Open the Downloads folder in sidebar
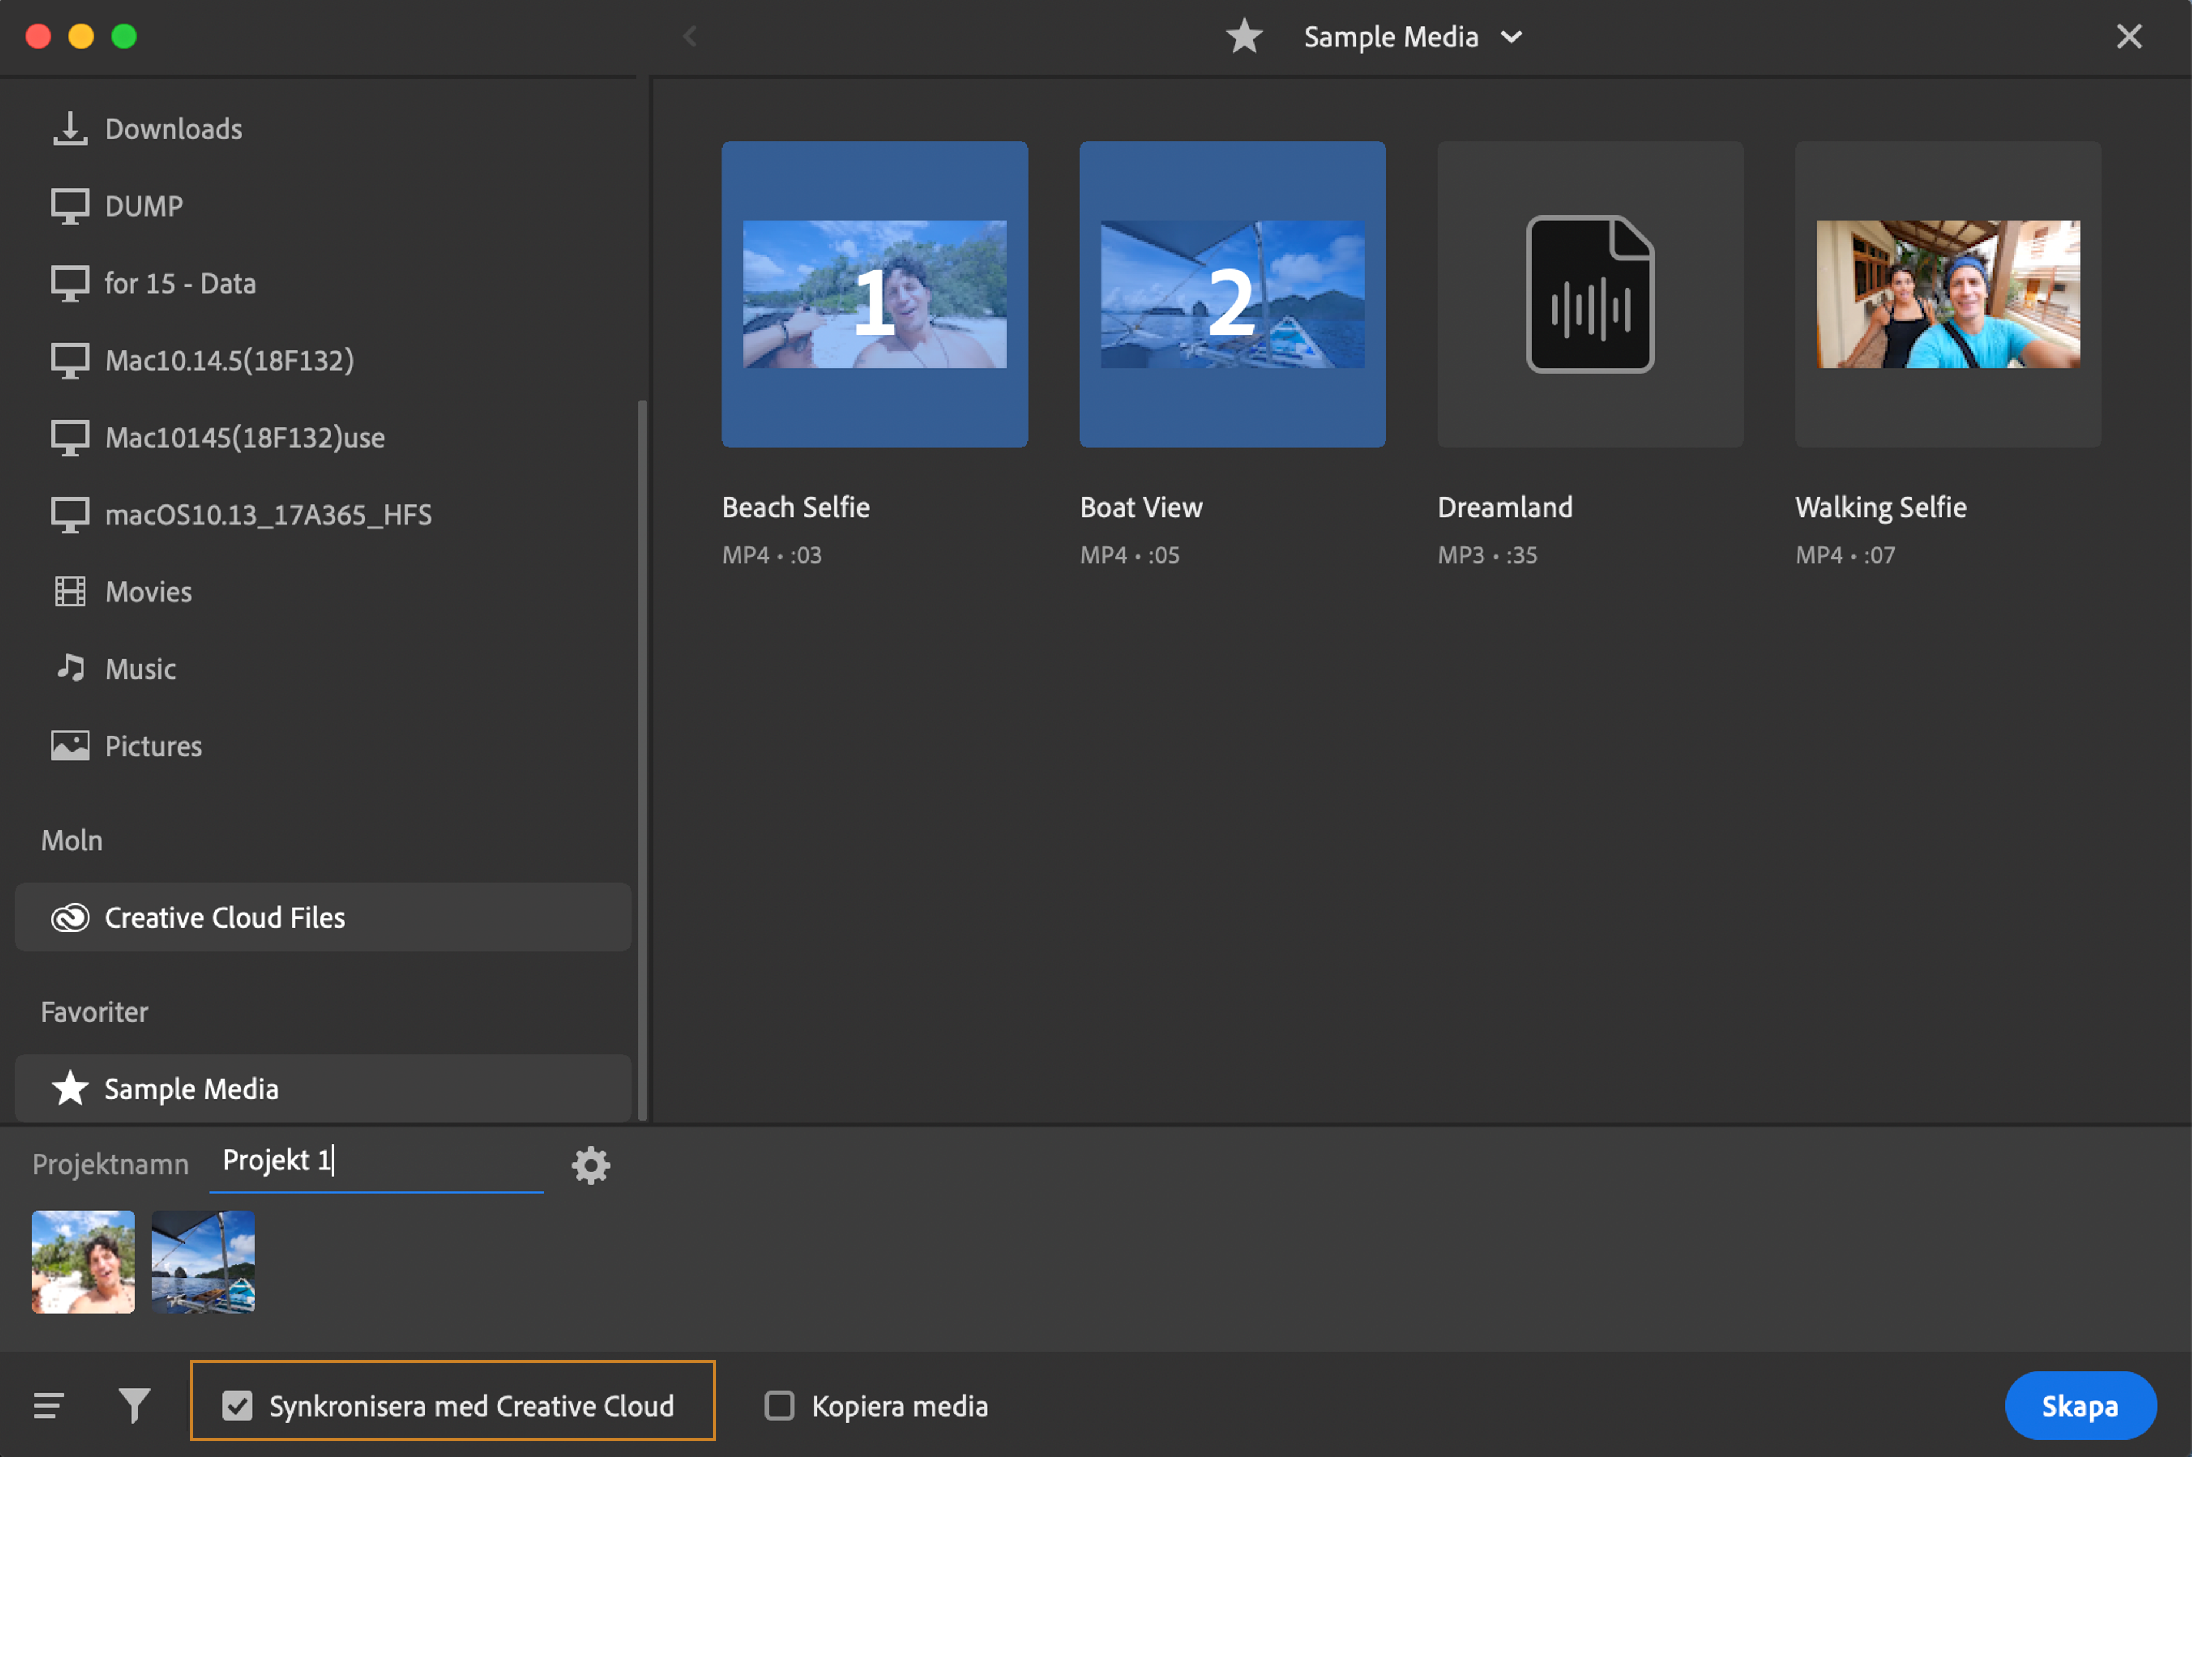This screenshot has width=2192, height=1655. coord(172,129)
